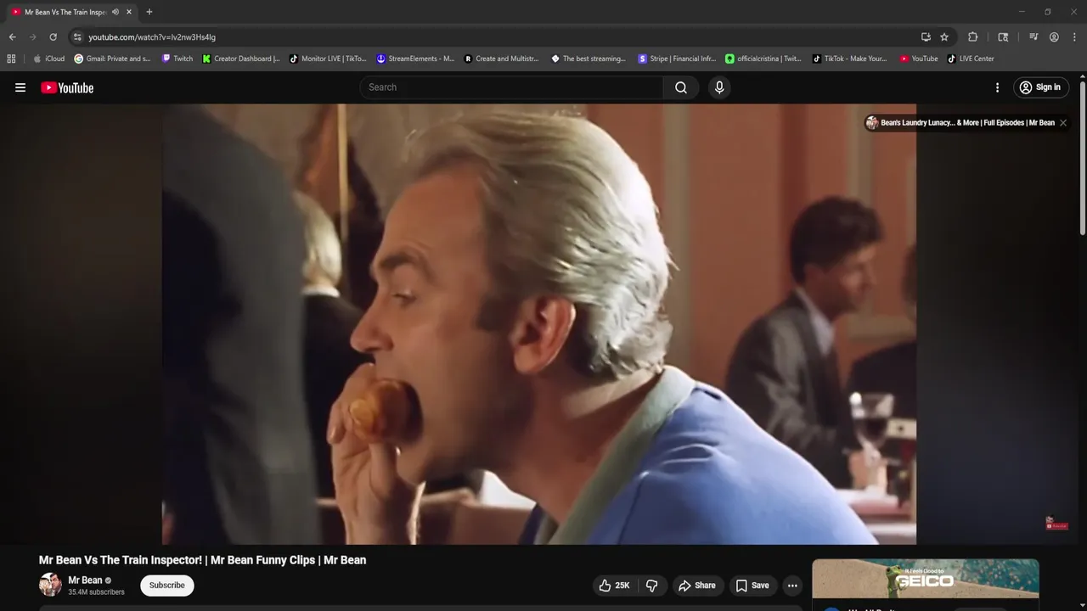This screenshot has width=1087, height=611.
Task: Open the Create and Multistream bookmark
Action: 502,59
